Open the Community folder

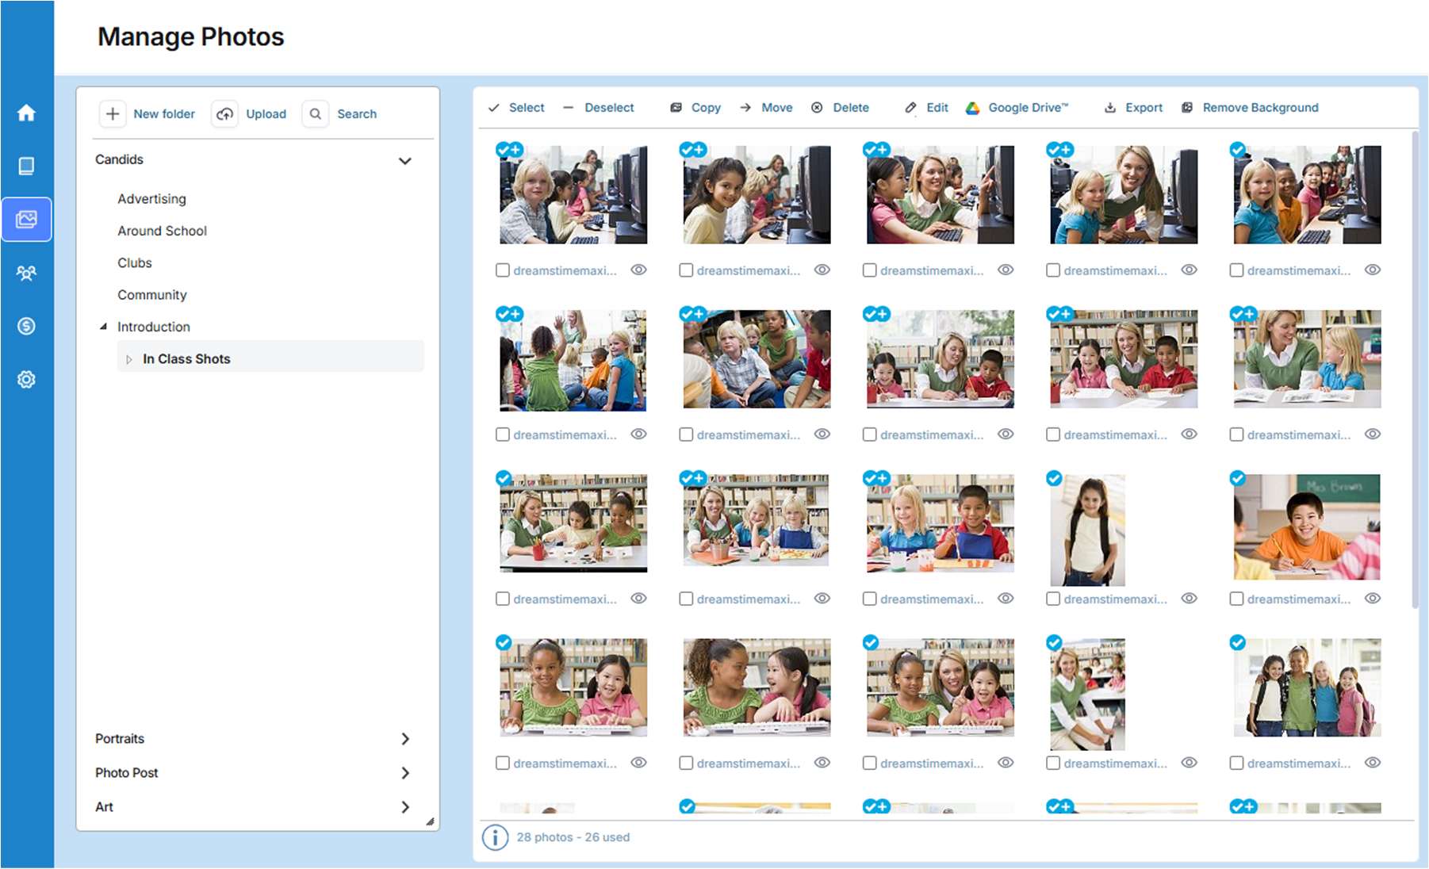click(x=152, y=295)
